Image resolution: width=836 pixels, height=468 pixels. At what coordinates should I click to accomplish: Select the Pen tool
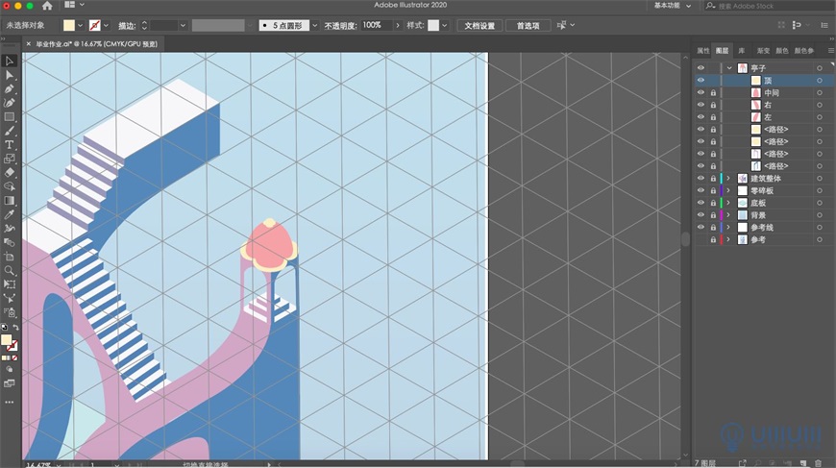click(9, 89)
